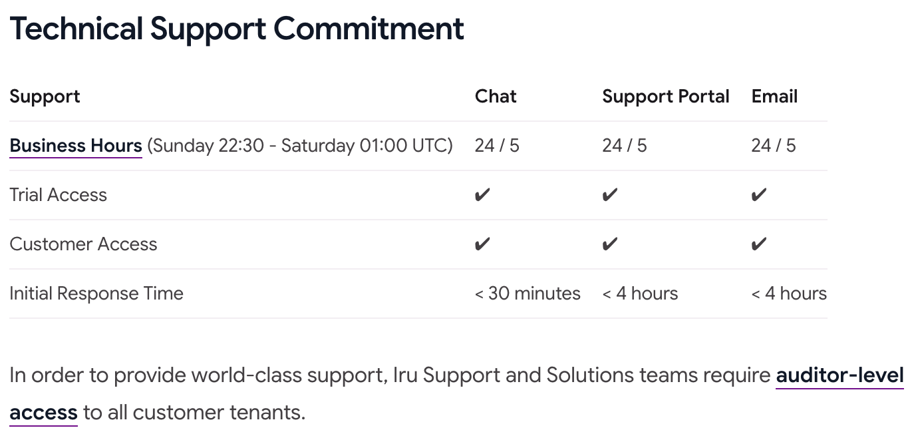Select the Email column header

pyautogui.click(x=774, y=97)
